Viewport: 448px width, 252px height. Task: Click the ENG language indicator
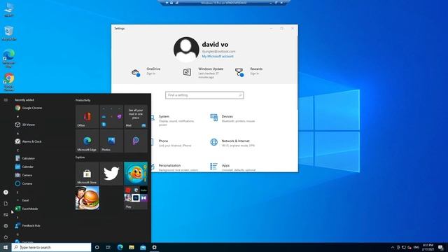[x=416, y=247]
